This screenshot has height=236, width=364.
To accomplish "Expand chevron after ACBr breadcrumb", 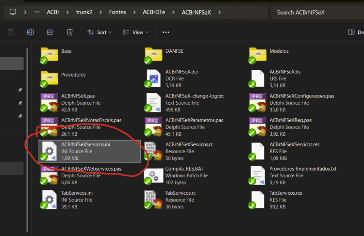I will [x=67, y=12].
